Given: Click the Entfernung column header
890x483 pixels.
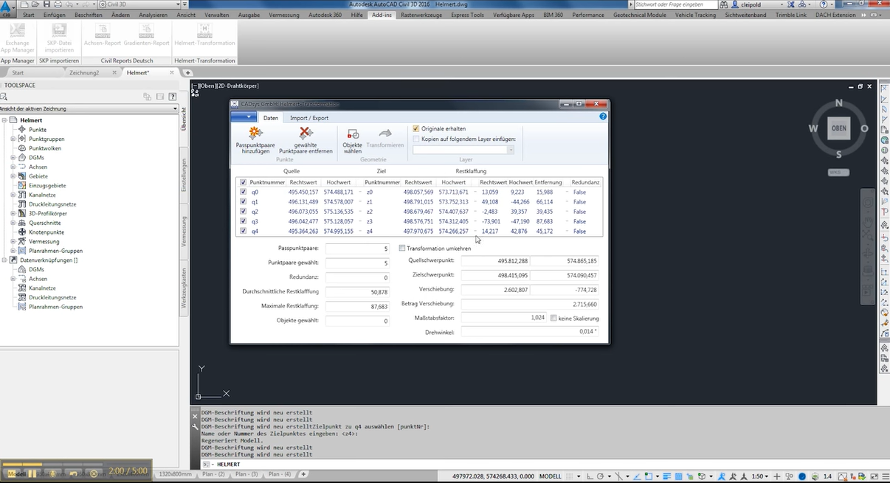Looking at the screenshot, I should point(548,182).
